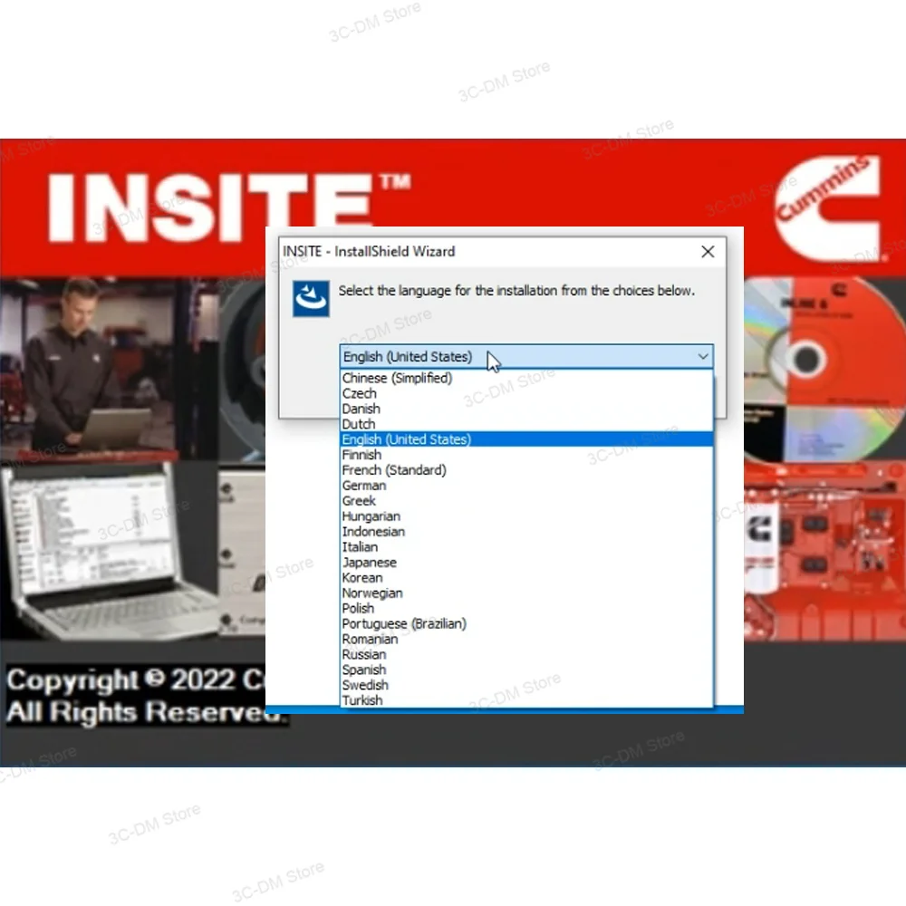906x906 pixels.
Task: Choose Swedish language option
Action: pos(526,685)
